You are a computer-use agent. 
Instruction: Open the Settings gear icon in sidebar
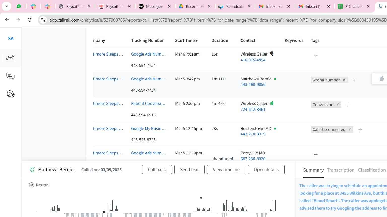(x=10, y=94)
